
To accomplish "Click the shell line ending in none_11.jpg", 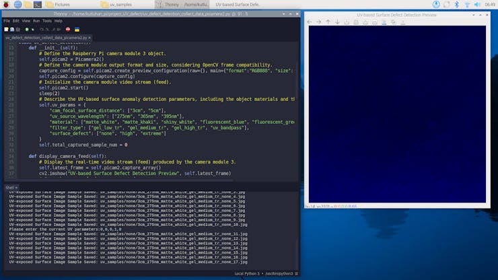I will pos(128,234).
